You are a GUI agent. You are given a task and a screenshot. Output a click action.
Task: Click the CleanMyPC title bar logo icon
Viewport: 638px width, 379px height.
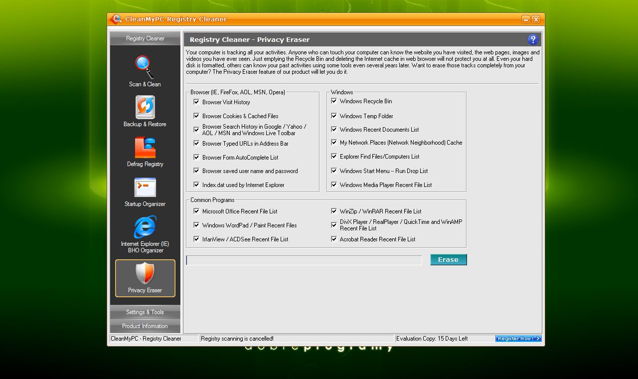point(116,19)
